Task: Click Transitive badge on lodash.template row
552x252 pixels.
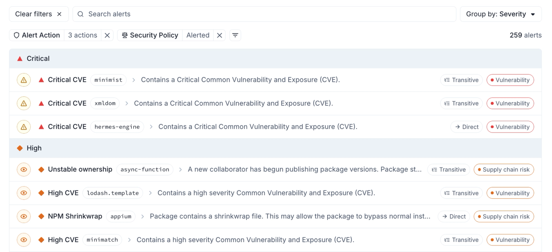Action: click(x=461, y=193)
